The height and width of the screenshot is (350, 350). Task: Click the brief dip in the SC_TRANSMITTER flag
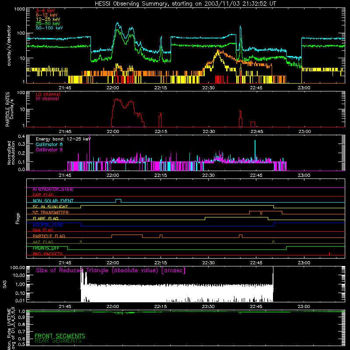(261, 212)
